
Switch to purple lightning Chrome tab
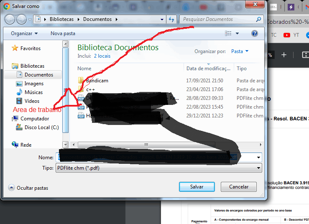pos(291,7)
